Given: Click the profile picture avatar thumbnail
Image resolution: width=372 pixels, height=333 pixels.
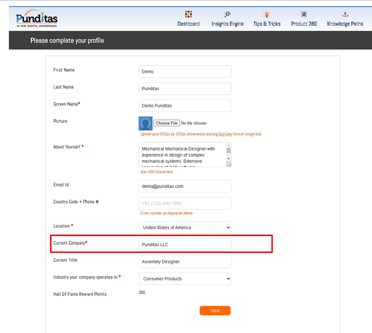Looking at the screenshot, I should [146, 123].
